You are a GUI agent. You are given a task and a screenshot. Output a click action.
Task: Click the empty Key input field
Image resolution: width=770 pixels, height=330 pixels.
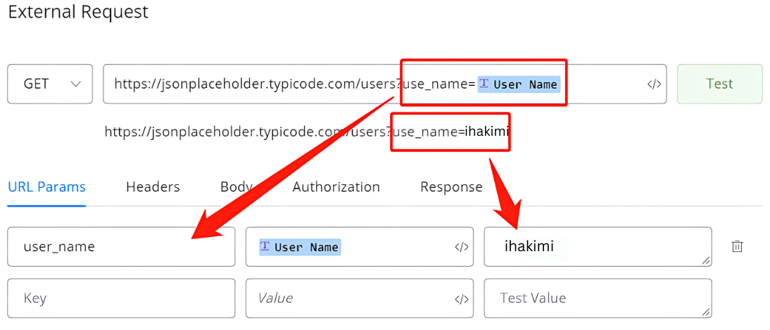121,298
